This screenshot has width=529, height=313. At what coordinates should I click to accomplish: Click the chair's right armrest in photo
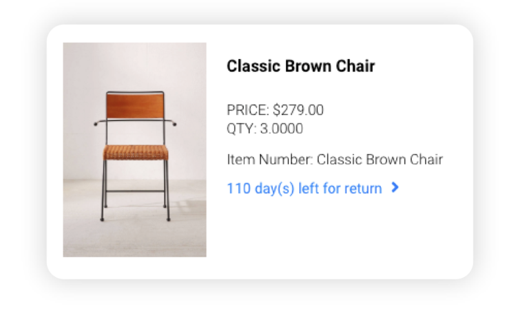[x=170, y=122]
